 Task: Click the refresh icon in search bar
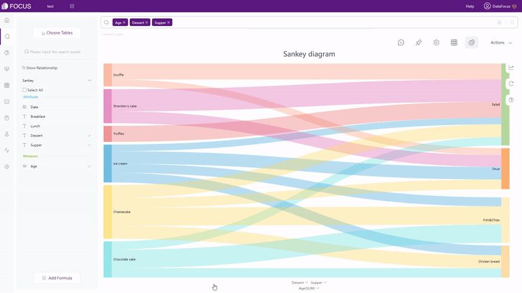[x=512, y=23]
